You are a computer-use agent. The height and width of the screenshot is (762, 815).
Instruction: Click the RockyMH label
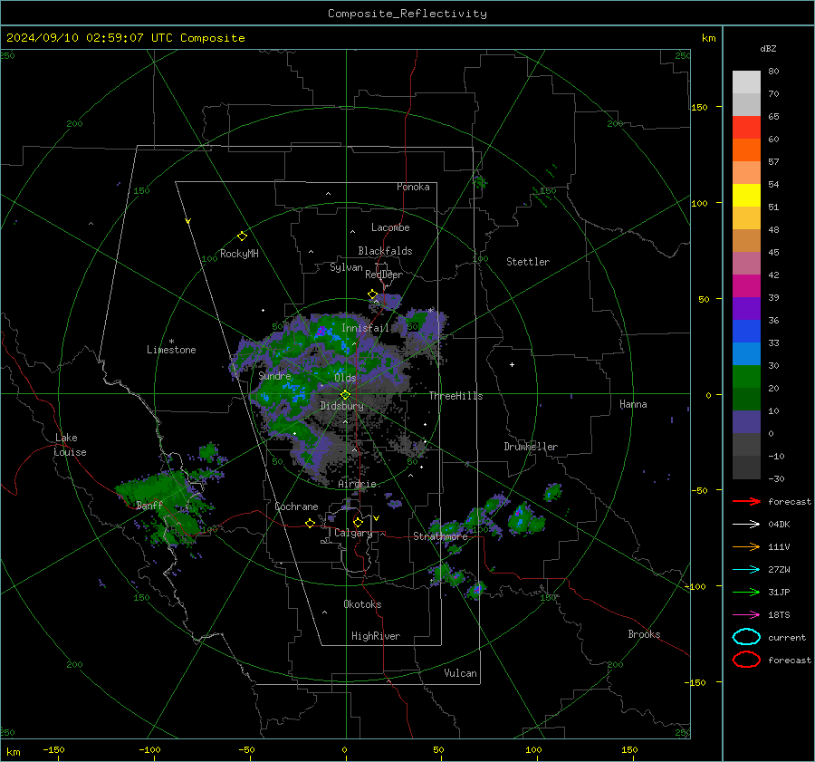[239, 254]
